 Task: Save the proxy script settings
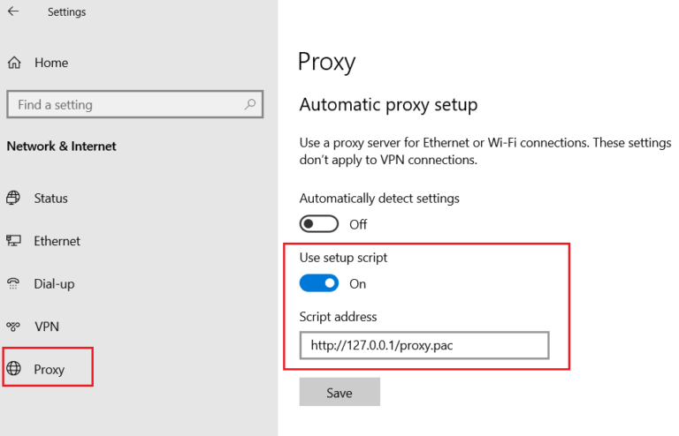[x=339, y=392]
